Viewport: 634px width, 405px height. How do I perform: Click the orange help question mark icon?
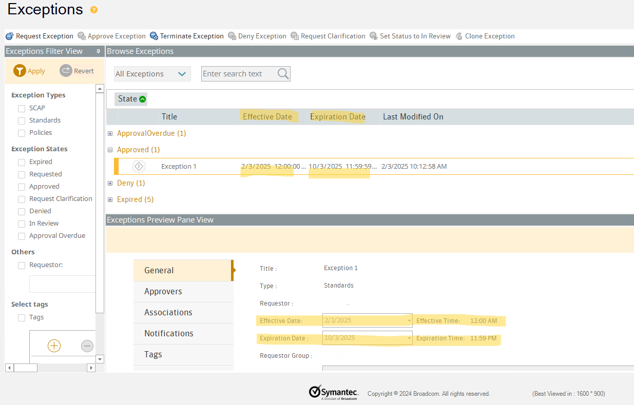point(93,10)
